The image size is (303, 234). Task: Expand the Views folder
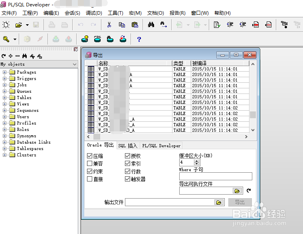pos(4,104)
